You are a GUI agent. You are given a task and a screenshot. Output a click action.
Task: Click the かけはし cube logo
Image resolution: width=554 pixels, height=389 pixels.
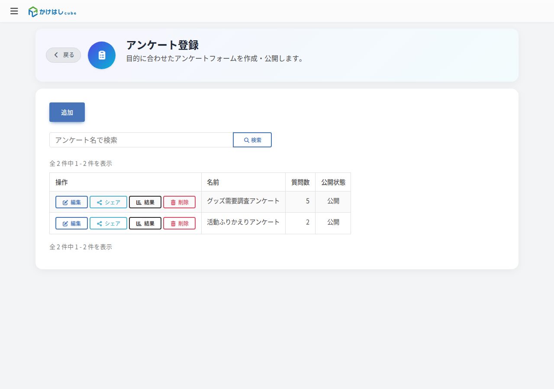[x=52, y=12]
